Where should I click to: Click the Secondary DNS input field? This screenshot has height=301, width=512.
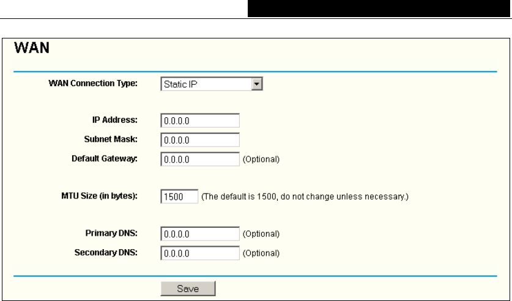200,253
